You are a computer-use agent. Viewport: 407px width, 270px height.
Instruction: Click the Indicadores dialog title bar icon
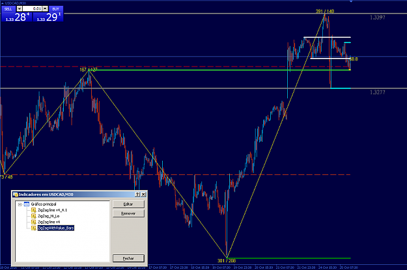[16, 195]
